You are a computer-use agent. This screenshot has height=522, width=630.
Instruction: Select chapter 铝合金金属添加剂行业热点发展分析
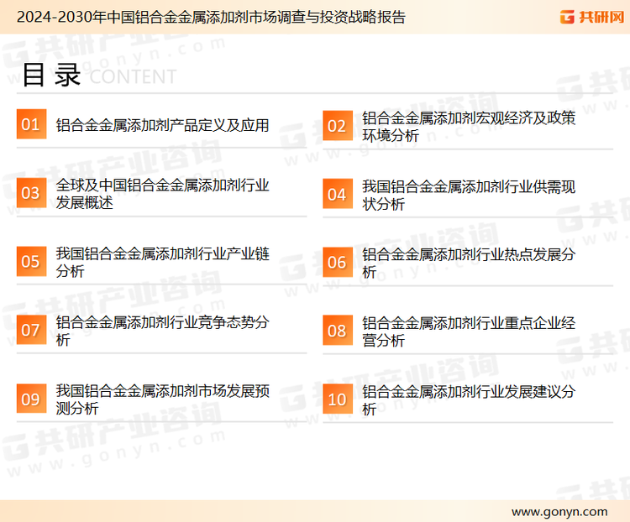(469, 263)
